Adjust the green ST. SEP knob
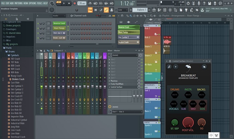The height and width of the screenshot is (139, 234). point(174,122)
